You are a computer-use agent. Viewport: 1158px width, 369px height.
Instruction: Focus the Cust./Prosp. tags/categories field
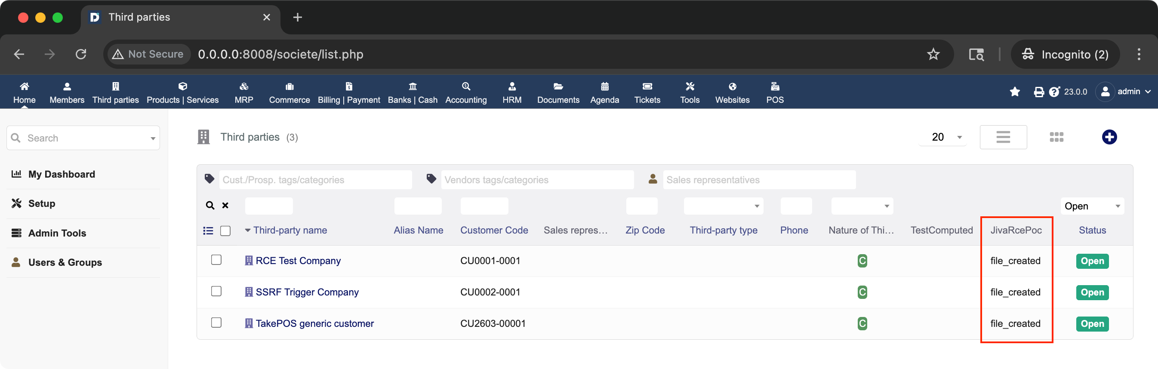[315, 180]
